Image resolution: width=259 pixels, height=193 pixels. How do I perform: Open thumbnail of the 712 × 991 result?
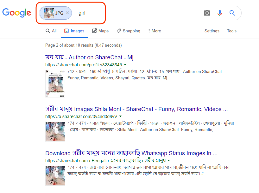click(55, 84)
